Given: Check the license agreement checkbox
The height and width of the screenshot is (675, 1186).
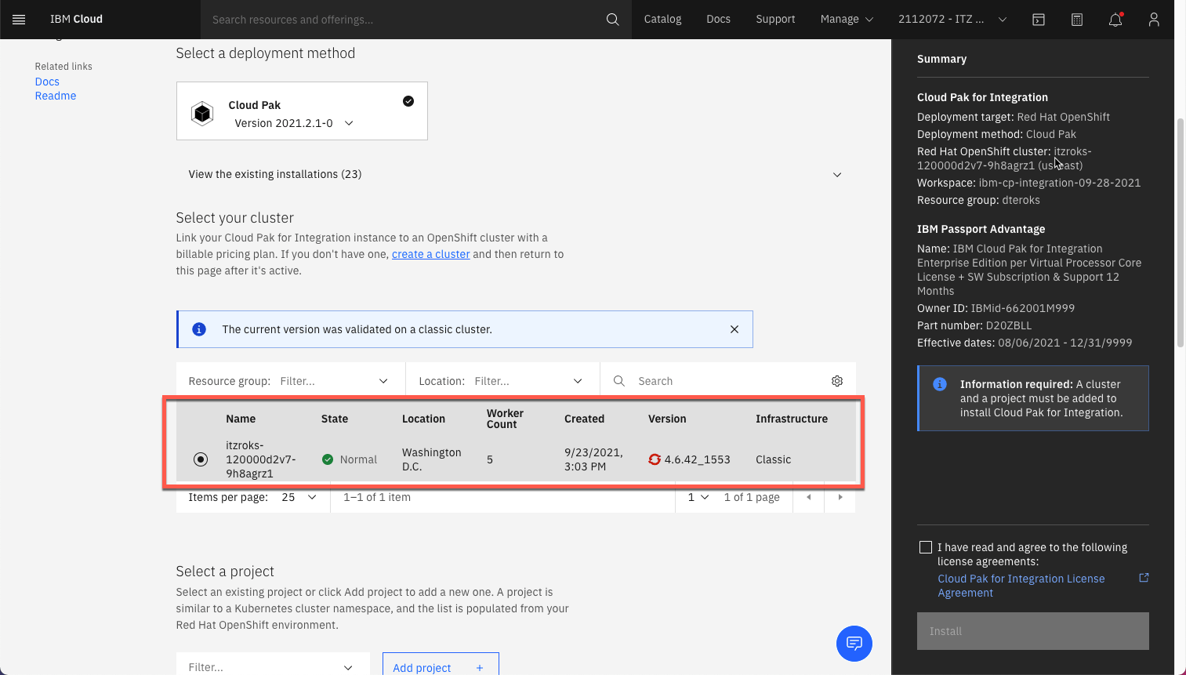Looking at the screenshot, I should 925,546.
